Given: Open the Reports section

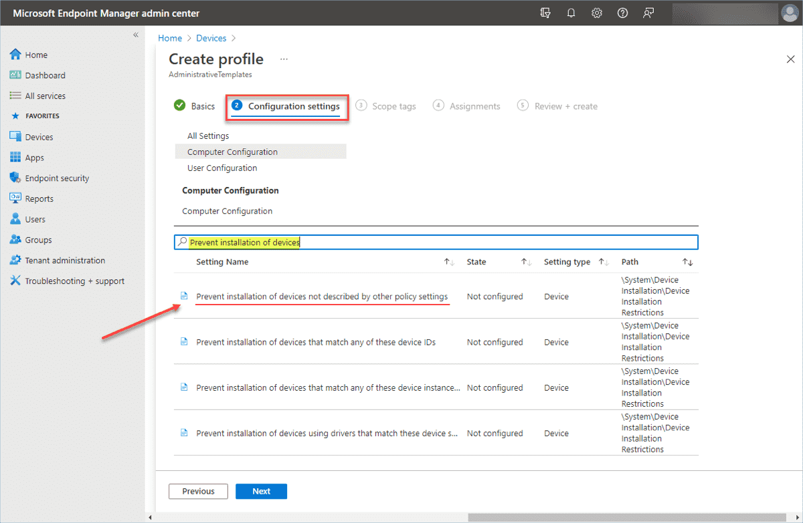Looking at the screenshot, I should click(39, 198).
